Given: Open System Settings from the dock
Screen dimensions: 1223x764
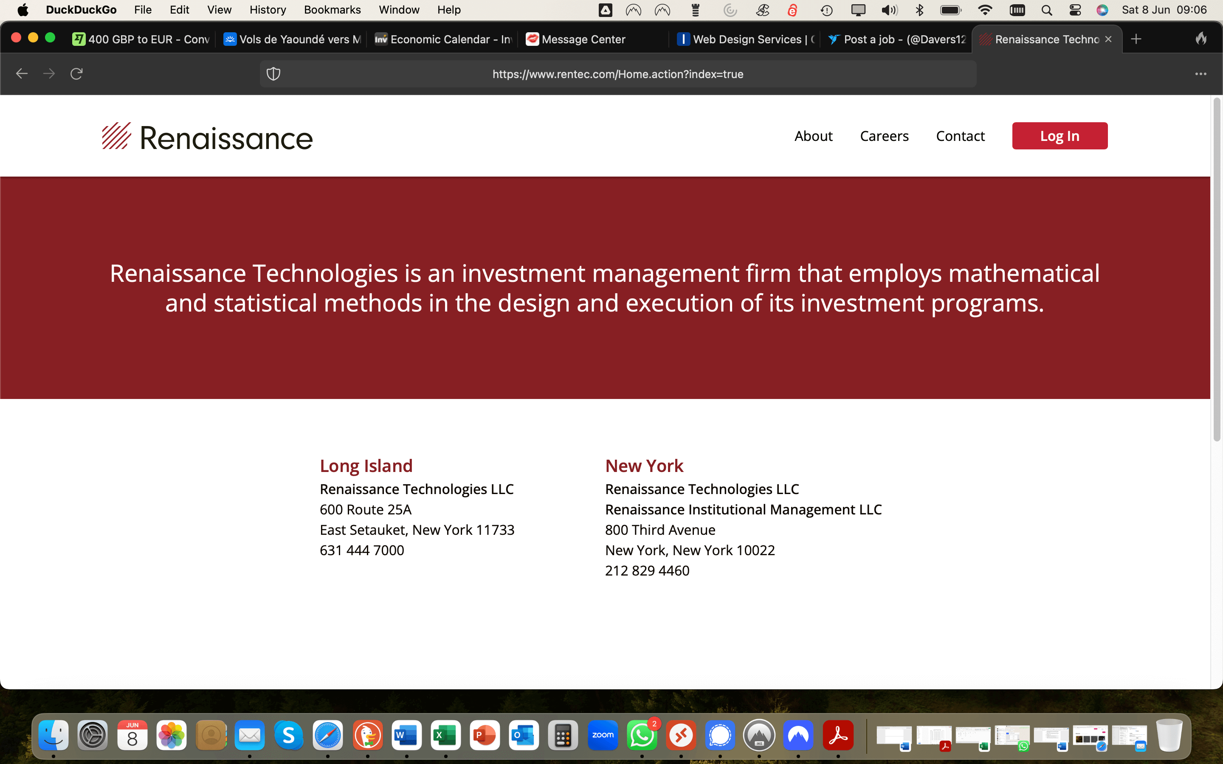Looking at the screenshot, I should coord(93,735).
